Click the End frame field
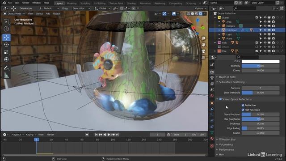This screenshot has width=286, height=161. point(198,135)
